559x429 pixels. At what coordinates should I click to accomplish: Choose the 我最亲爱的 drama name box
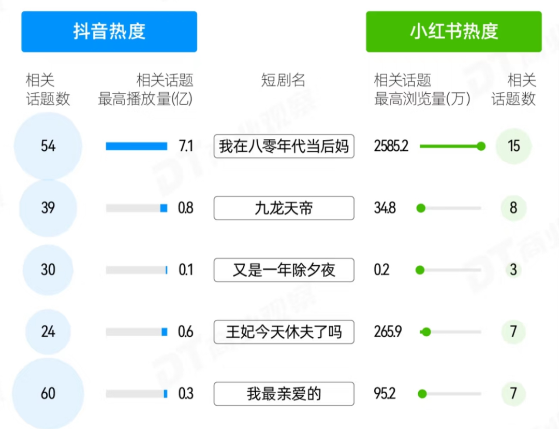284,394
